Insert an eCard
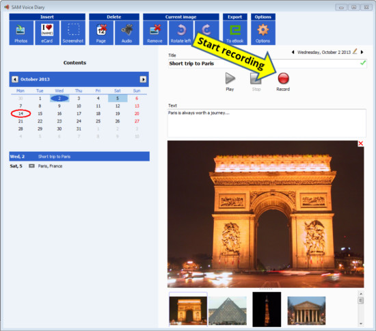Screen dimensions: 376x331 click(47, 33)
